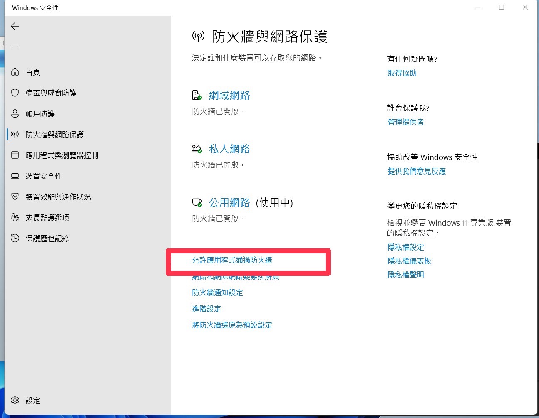
Task: Open 應用程式與瀏覽器控制 via its window icon
Action: (15, 155)
